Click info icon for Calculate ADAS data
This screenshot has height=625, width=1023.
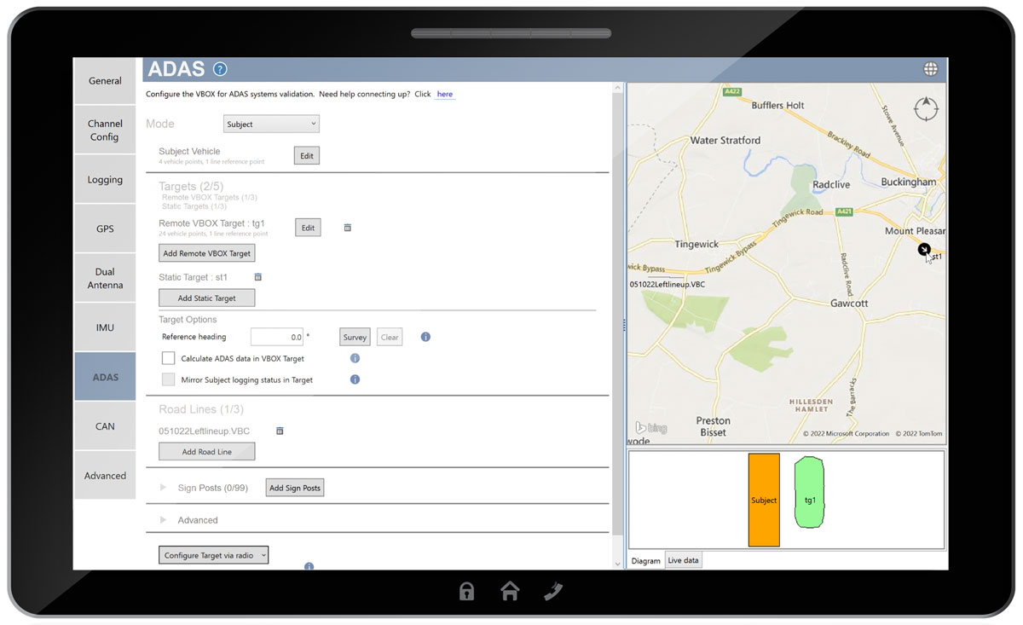point(355,359)
